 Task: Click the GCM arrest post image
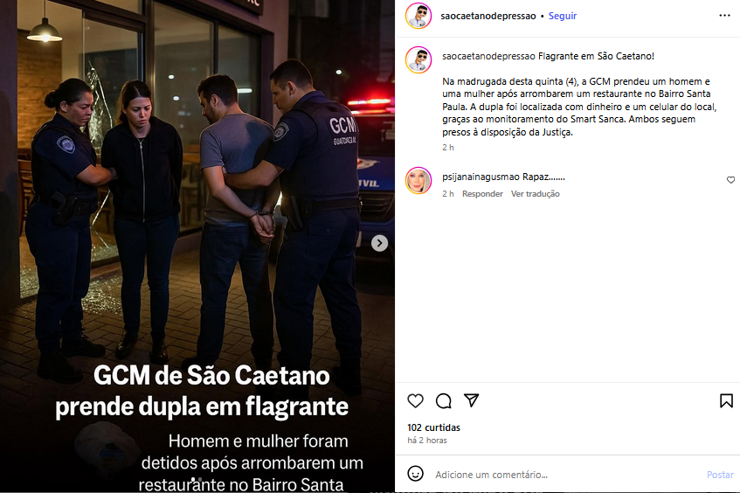click(x=197, y=246)
